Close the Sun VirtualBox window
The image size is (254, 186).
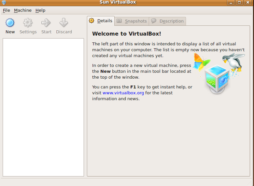pos(248,3)
